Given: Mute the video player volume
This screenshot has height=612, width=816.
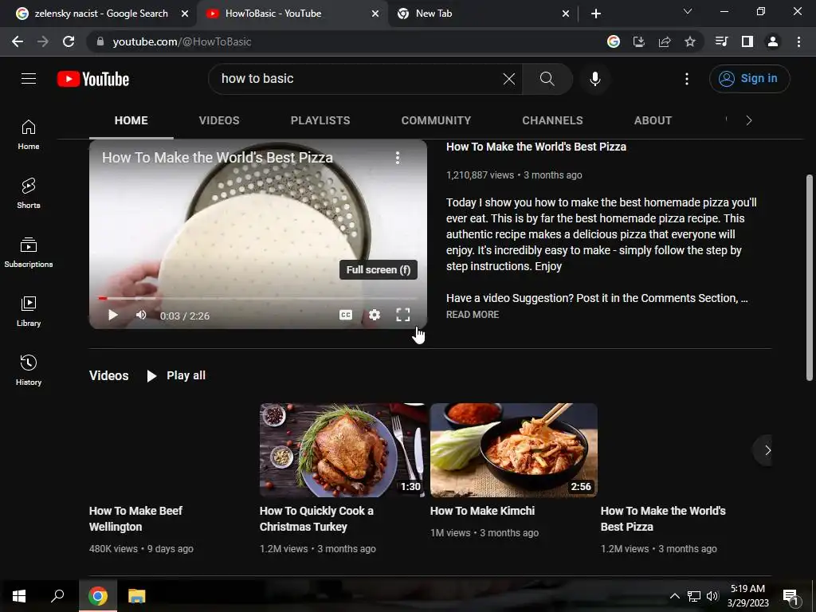Looking at the screenshot, I should tap(141, 315).
